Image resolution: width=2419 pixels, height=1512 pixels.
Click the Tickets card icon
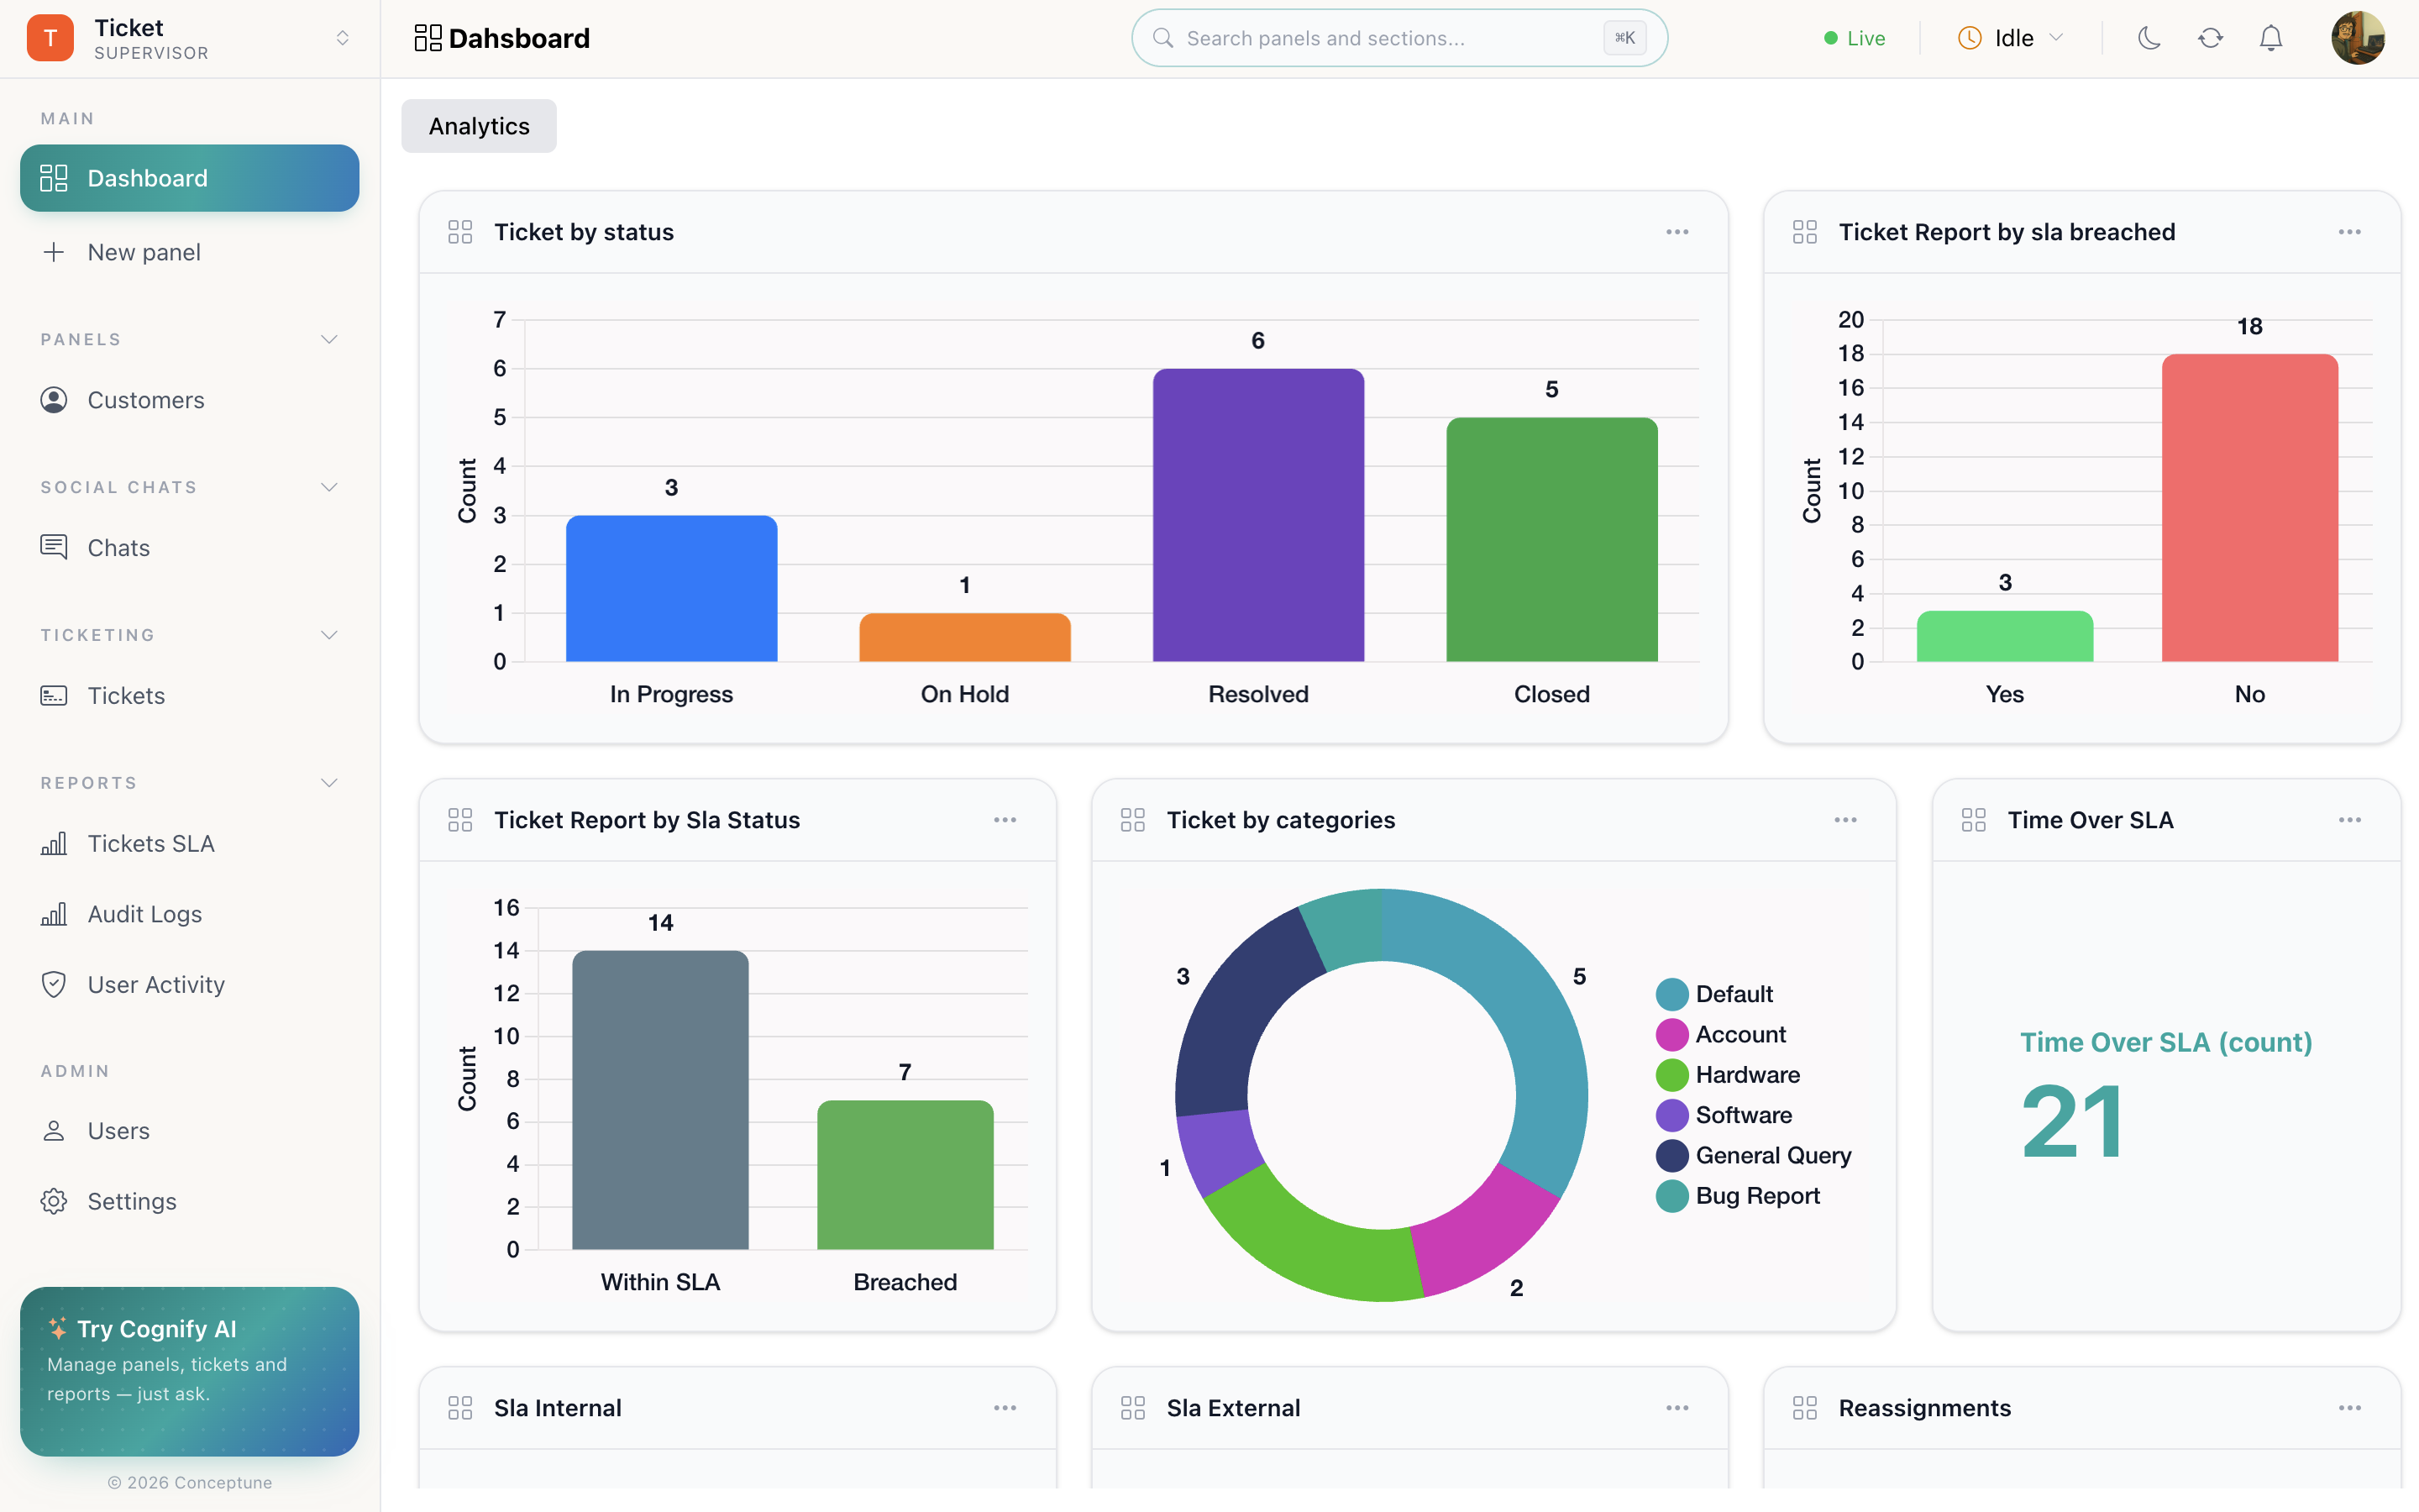[x=54, y=696]
